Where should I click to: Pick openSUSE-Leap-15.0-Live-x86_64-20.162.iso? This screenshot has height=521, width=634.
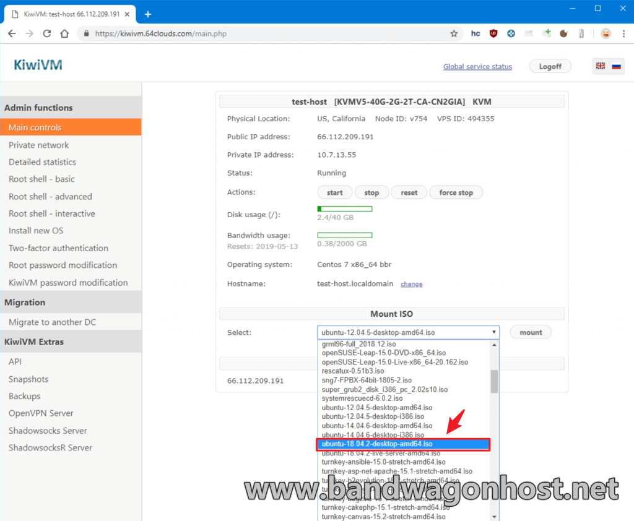click(404, 362)
